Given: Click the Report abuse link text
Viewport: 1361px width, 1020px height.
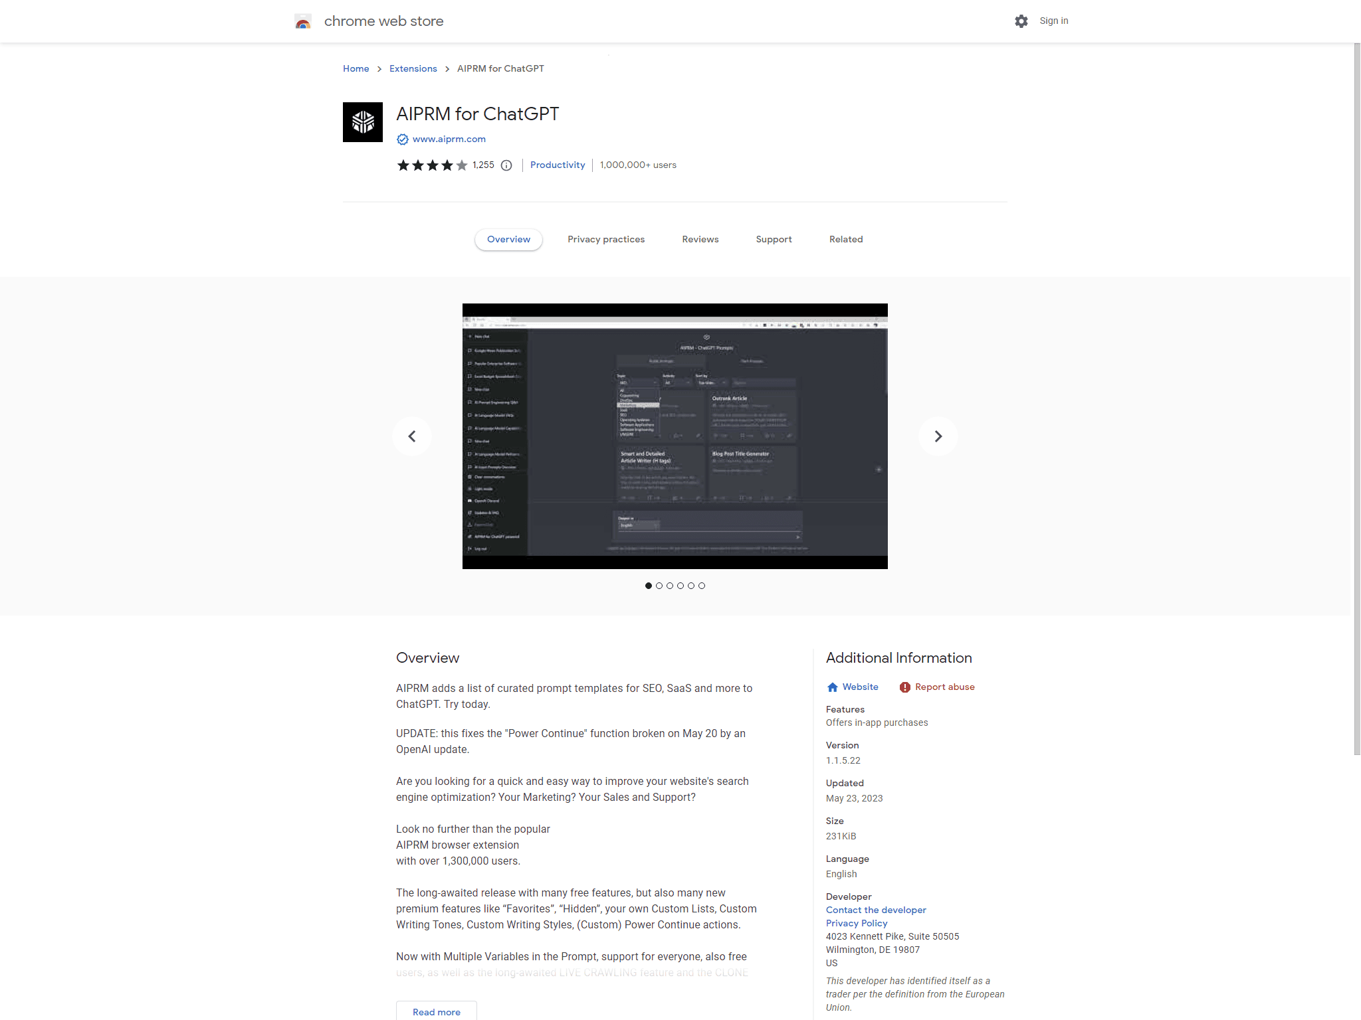Looking at the screenshot, I should click(x=945, y=687).
